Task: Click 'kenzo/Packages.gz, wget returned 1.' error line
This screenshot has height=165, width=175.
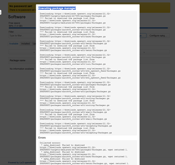Action: (85, 163)
